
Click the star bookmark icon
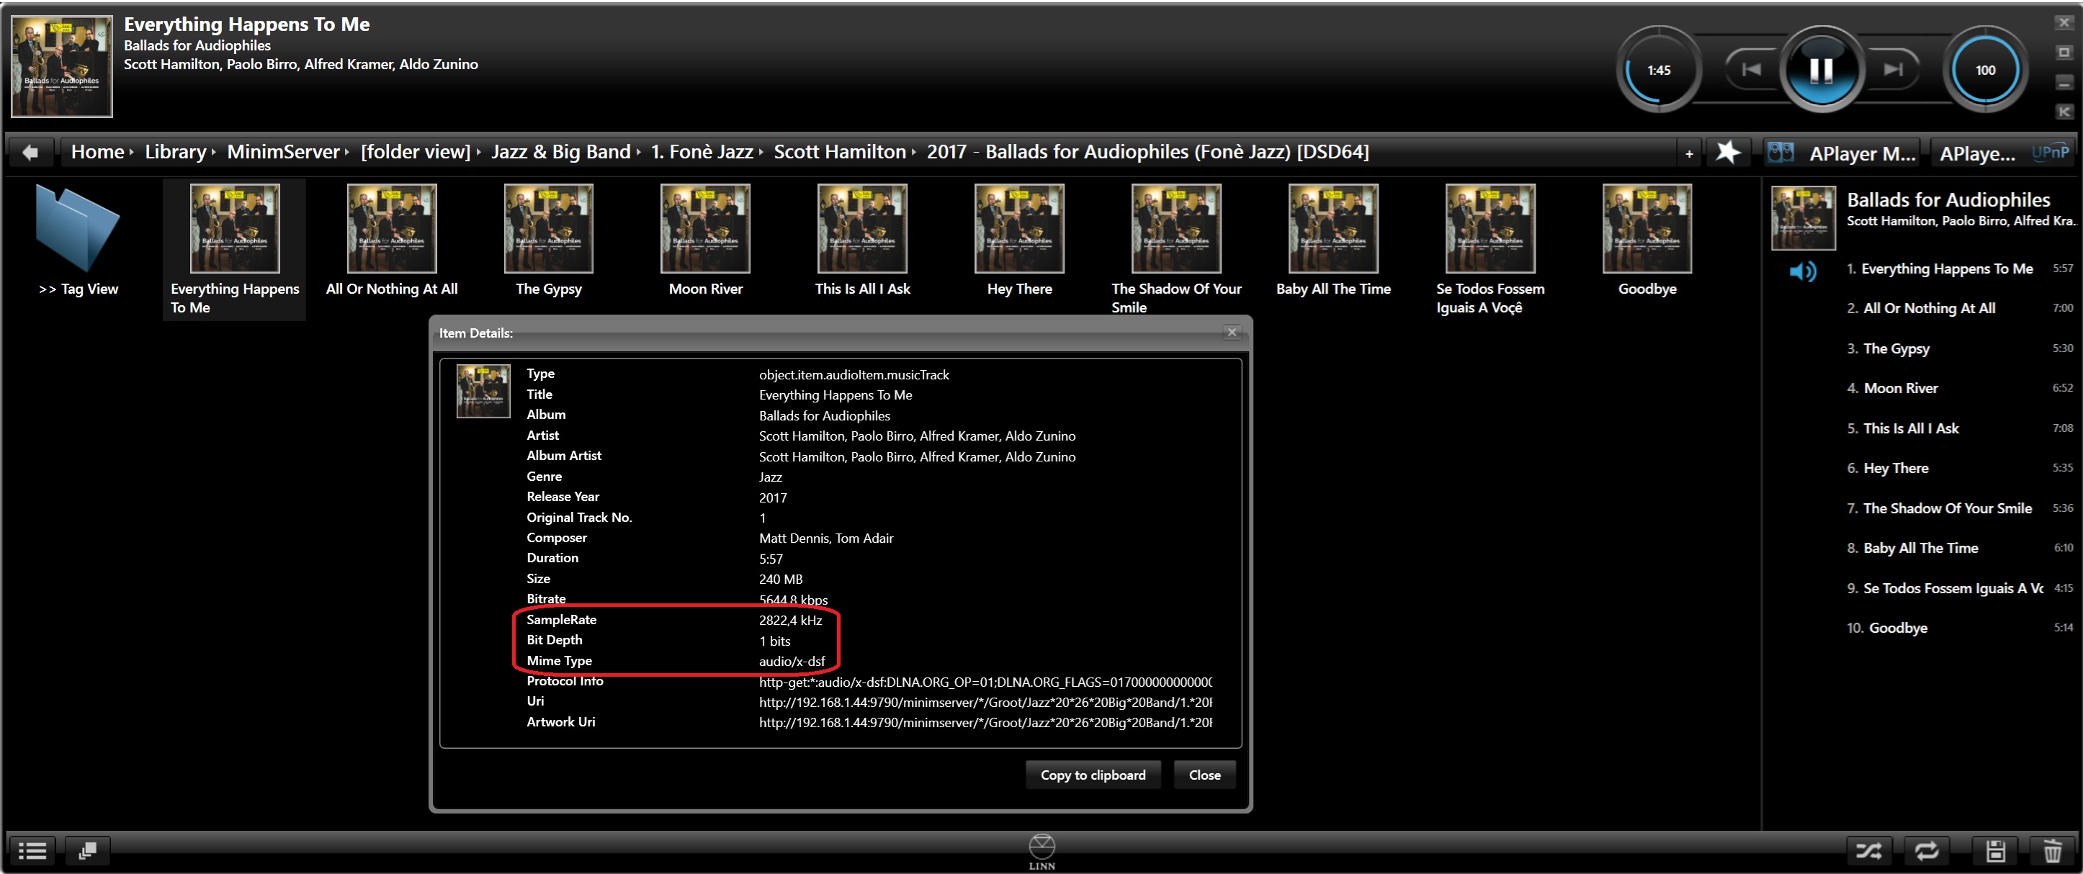[x=1727, y=152]
